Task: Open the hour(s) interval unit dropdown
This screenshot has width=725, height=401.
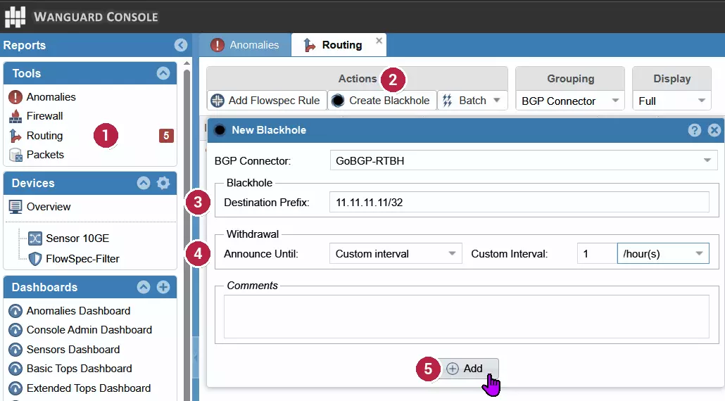Action: (663, 254)
